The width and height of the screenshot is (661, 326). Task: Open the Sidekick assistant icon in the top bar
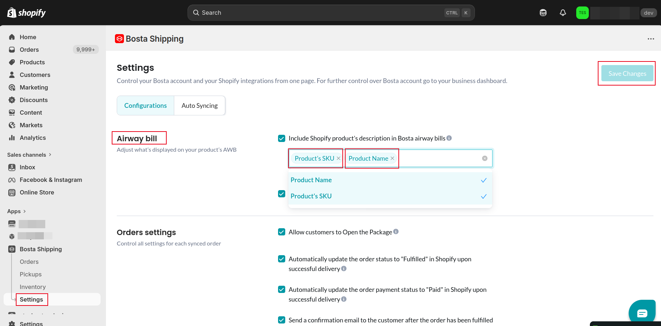pyautogui.click(x=543, y=13)
